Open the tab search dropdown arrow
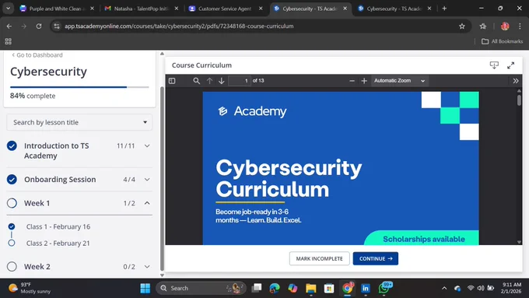The height and width of the screenshot is (298, 529). tap(8, 9)
